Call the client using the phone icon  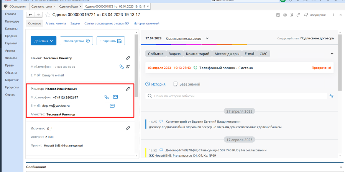(122, 67)
